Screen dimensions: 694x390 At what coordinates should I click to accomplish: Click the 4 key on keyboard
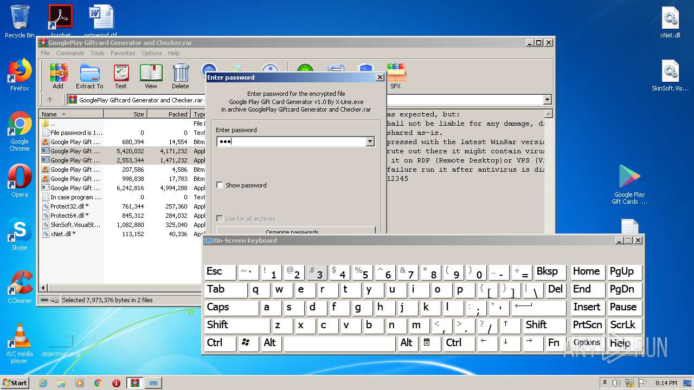coord(339,272)
